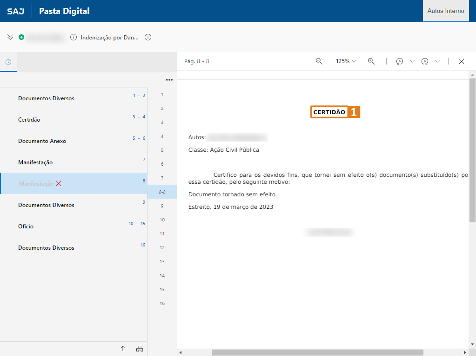This screenshot has width=476, height=356.
Task: Open Certidão pages 3 - 4
Action: 74,120
